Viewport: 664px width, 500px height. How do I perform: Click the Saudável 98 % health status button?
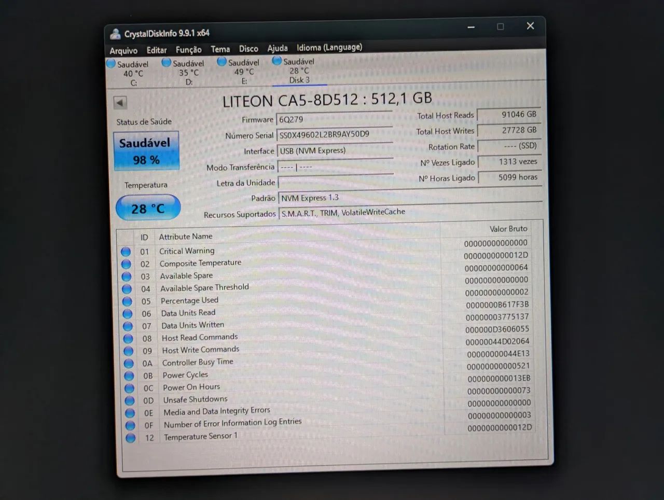[x=146, y=151]
